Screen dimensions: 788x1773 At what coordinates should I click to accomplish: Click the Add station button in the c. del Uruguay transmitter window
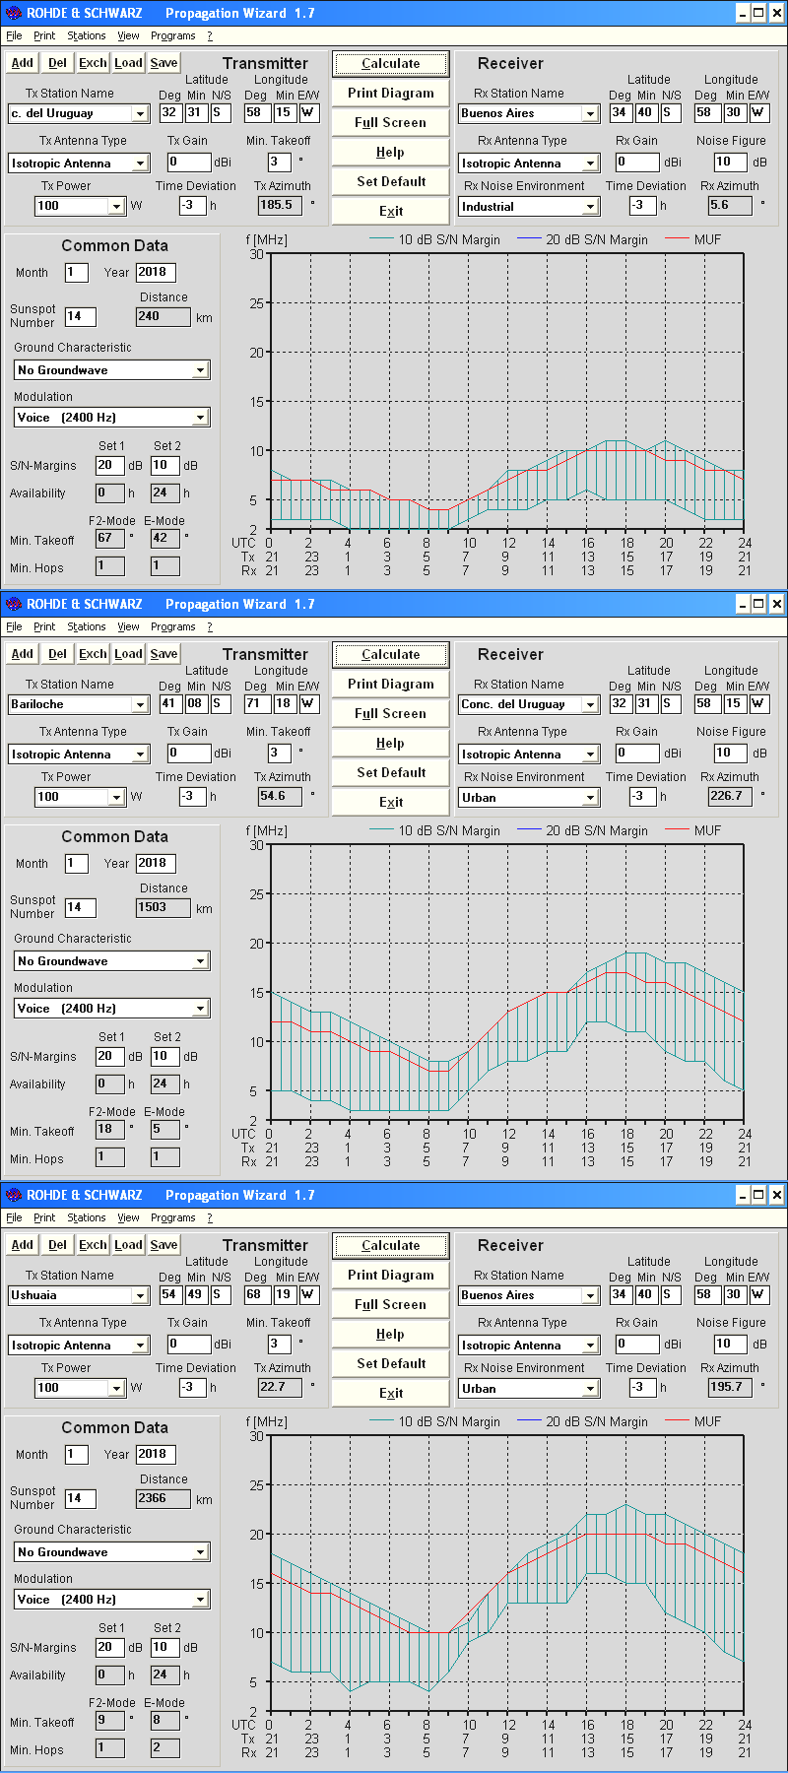(23, 63)
